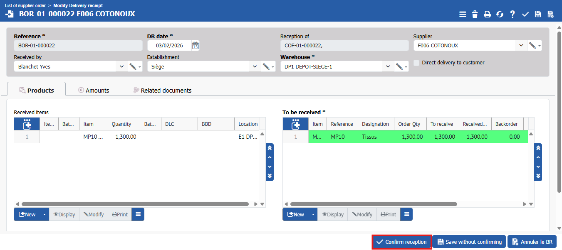Click the floppy disk save icon in header
Screen dimensions: 562x250
pyautogui.click(x=538, y=15)
